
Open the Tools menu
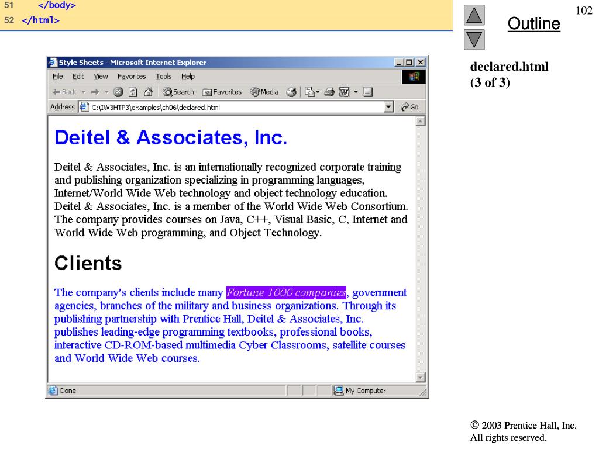pyautogui.click(x=164, y=77)
